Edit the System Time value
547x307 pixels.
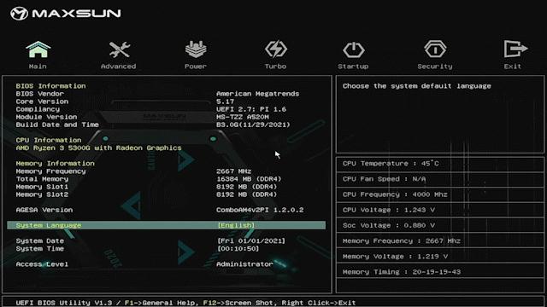(x=238, y=248)
